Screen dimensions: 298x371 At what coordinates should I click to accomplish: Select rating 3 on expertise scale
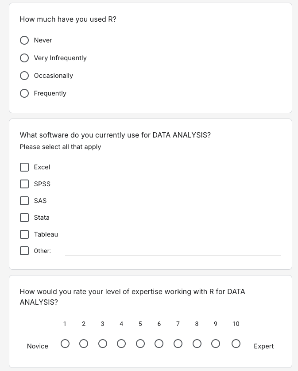point(103,344)
